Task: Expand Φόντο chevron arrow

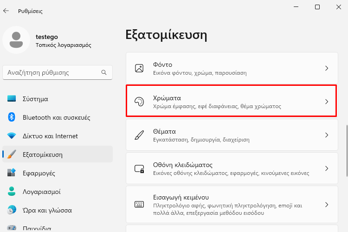Action: tap(327, 68)
